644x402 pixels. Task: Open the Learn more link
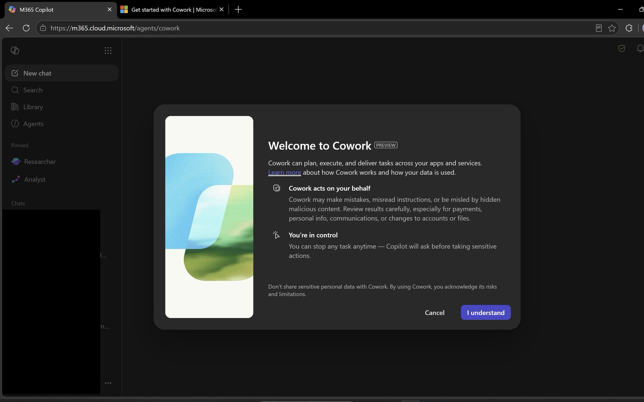pos(285,172)
